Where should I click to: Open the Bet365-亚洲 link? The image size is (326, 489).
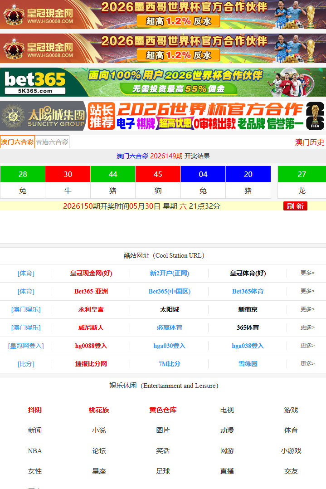[91, 291]
